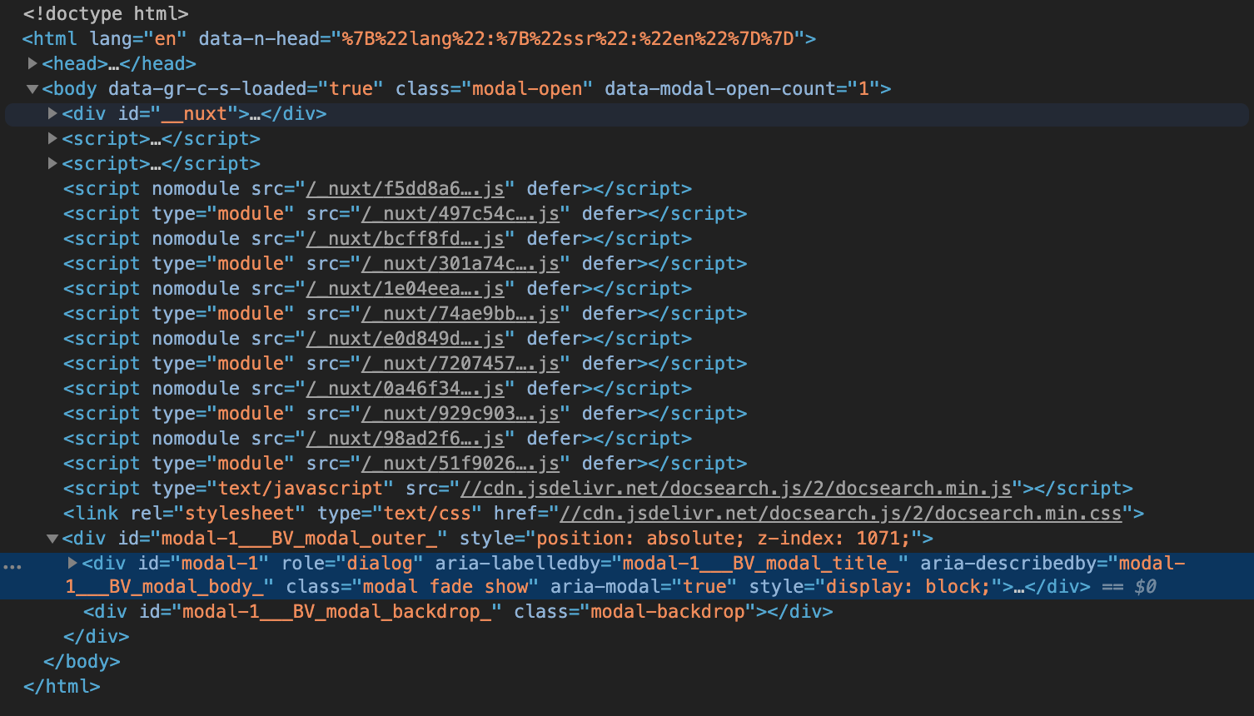Expand the div id="__nuxt" node
Viewport: 1254px width, 716px height.
[52, 113]
